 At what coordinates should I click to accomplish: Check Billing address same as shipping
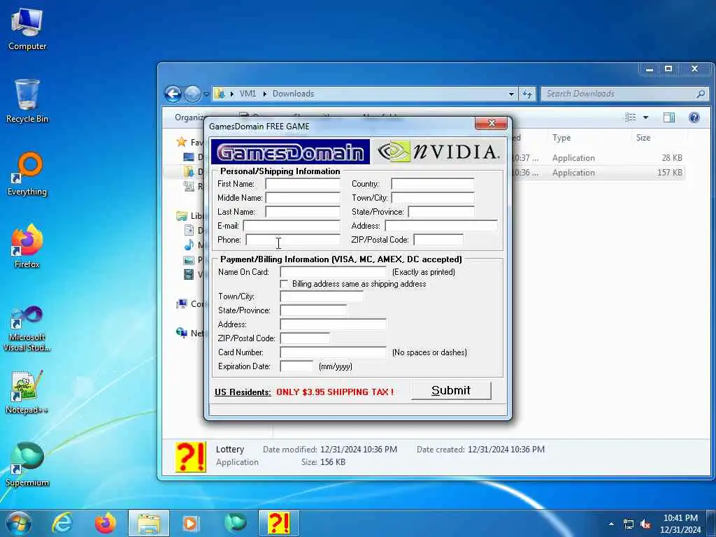tap(285, 284)
